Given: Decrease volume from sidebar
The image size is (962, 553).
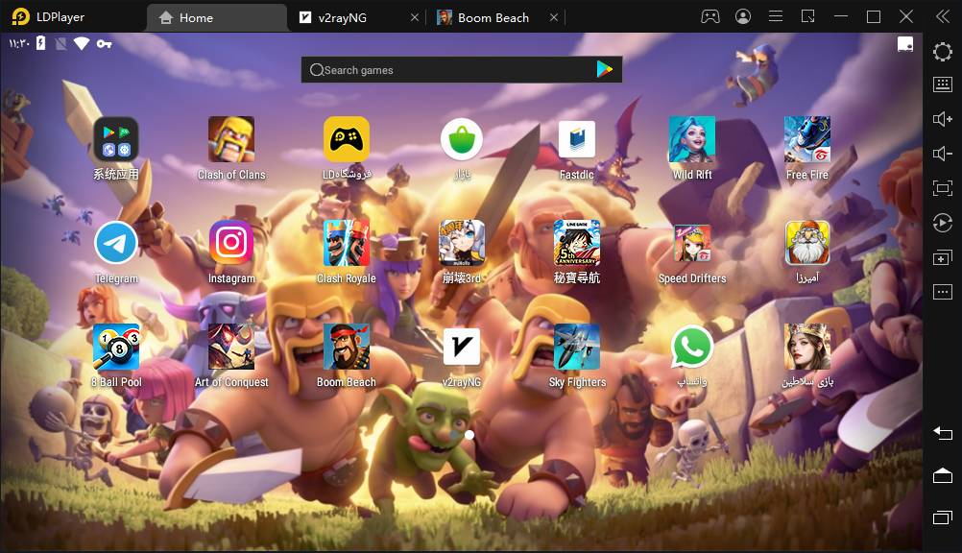Looking at the screenshot, I should pyautogui.click(x=943, y=154).
